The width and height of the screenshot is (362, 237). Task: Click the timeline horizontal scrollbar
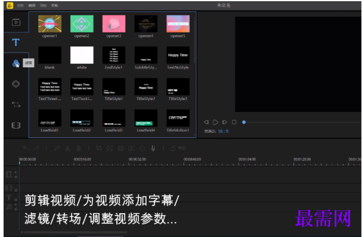click(75, 232)
